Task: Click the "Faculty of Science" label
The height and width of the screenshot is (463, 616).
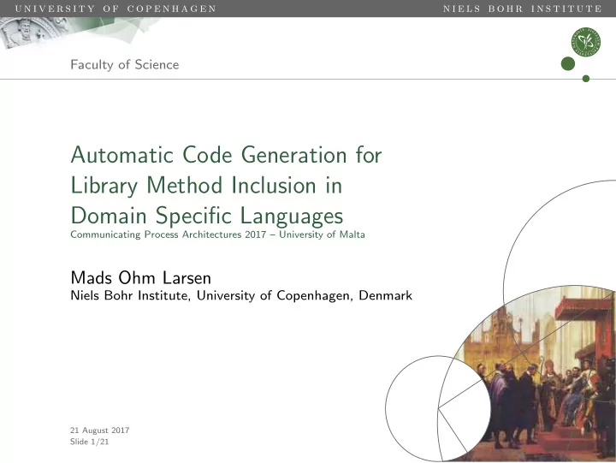Action: (125, 64)
